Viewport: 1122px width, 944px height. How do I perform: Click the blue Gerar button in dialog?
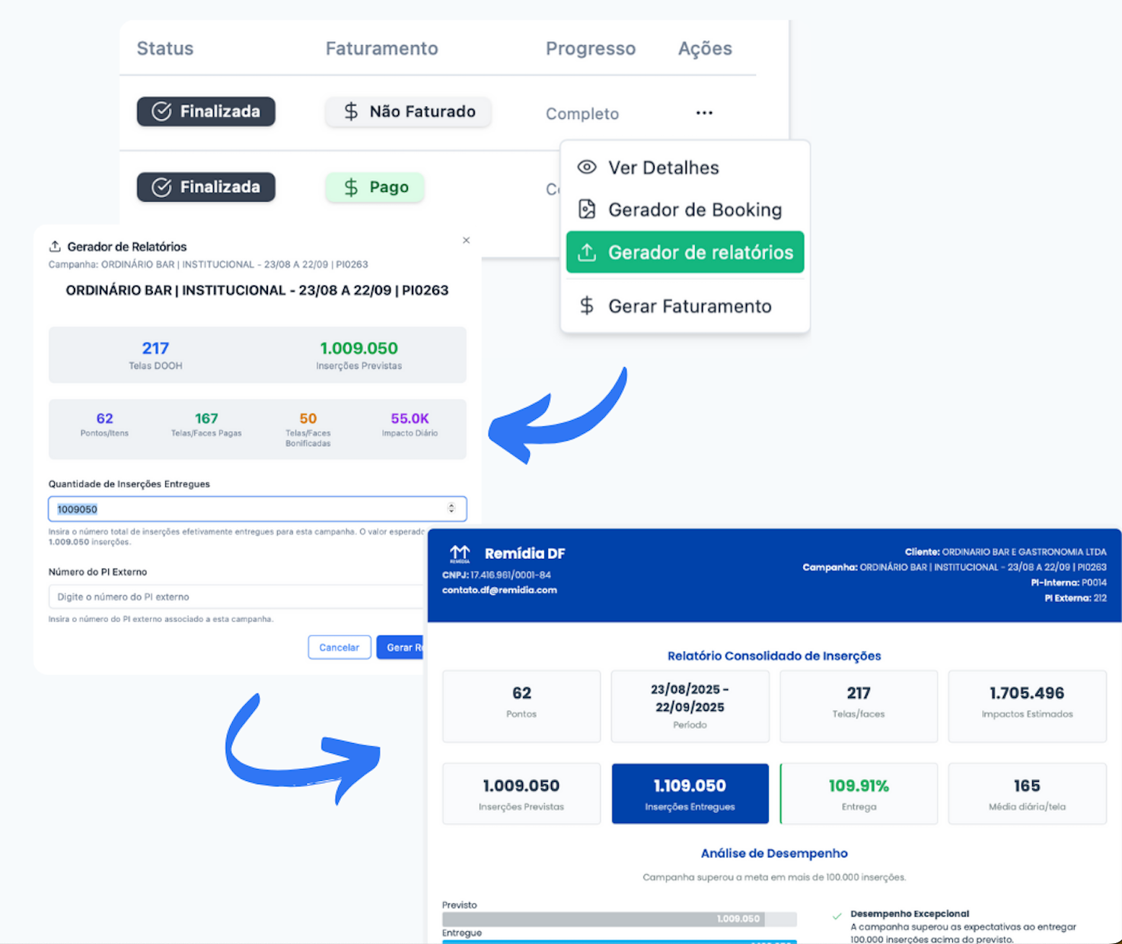(400, 647)
